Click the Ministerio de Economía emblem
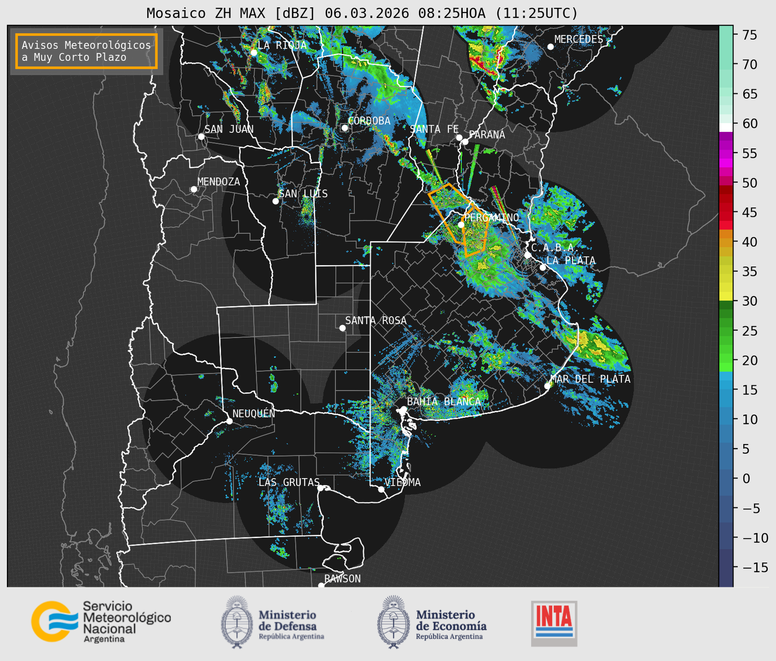Image resolution: width=776 pixels, height=661 pixels. click(393, 622)
